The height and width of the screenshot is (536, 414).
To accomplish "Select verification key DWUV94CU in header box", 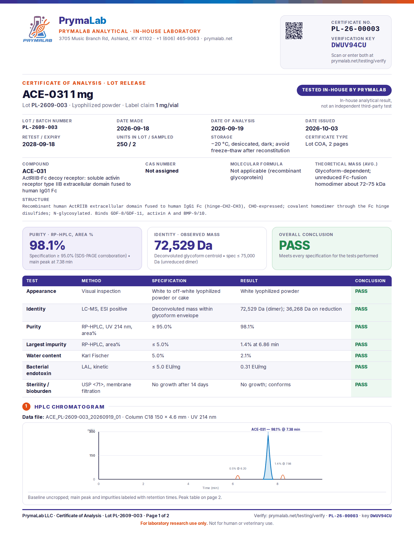I will pos(349,45).
